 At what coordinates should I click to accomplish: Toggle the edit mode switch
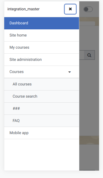click(88, 9)
